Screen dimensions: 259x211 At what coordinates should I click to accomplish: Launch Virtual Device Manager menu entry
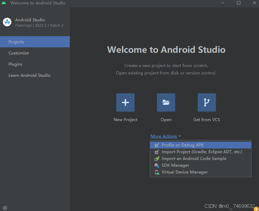pyautogui.click(x=201, y=172)
